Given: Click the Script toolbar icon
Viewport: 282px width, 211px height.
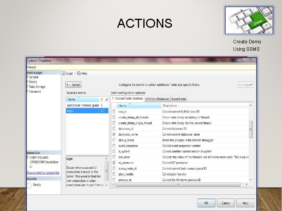Looking at the screenshot, I should tap(63, 73).
